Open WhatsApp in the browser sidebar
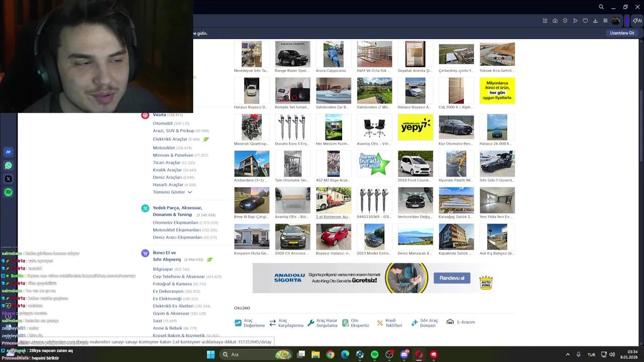The image size is (644, 362). (8, 165)
